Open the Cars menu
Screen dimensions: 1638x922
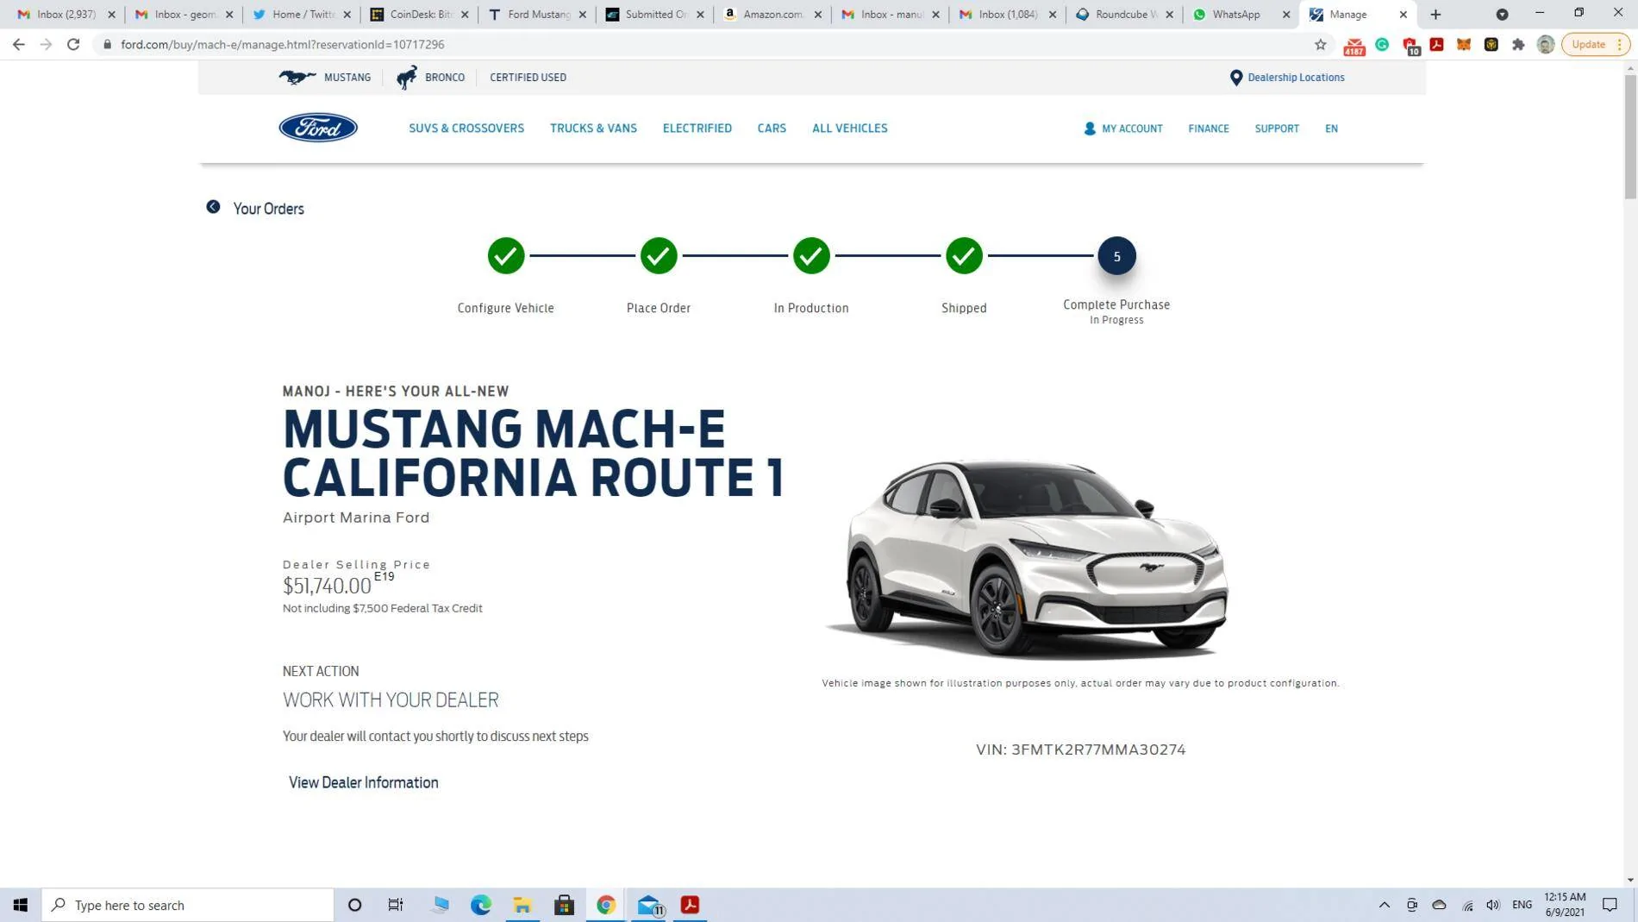point(772,128)
